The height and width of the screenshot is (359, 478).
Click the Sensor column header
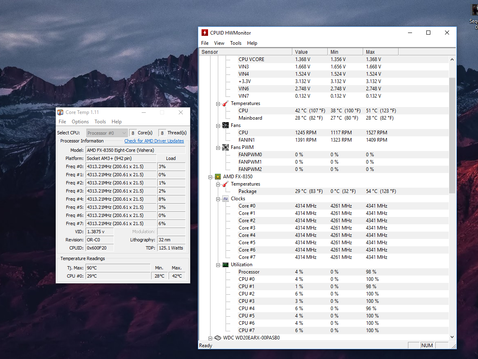coord(246,52)
